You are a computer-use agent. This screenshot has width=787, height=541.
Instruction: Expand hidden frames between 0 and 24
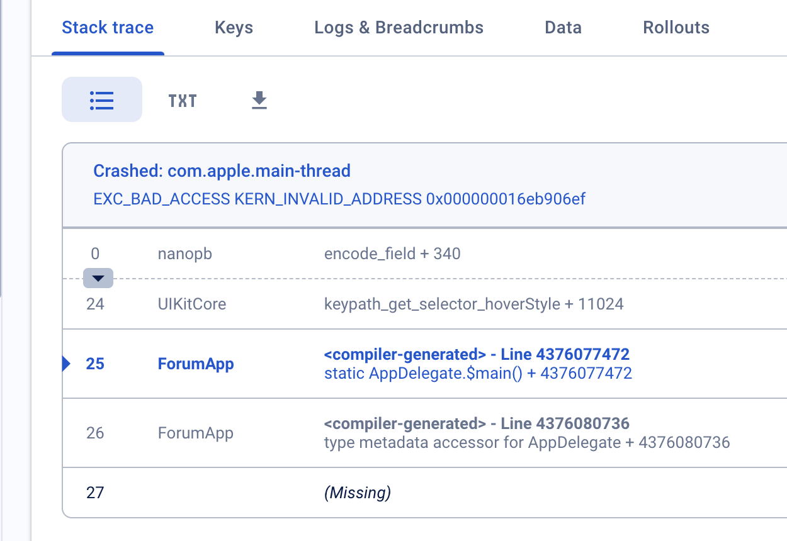pyautogui.click(x=98, y=278)
